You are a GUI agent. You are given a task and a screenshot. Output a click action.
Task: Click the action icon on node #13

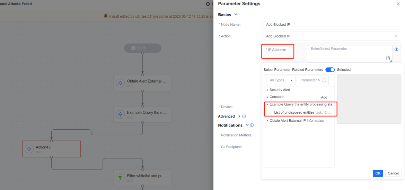click(x=120, y=83)
